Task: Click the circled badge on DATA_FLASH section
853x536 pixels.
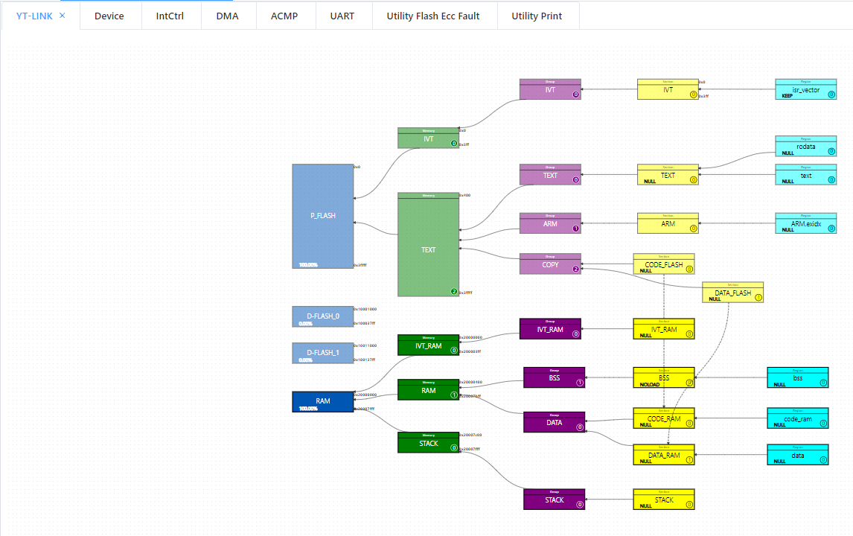Action: [x=758, y=297]
